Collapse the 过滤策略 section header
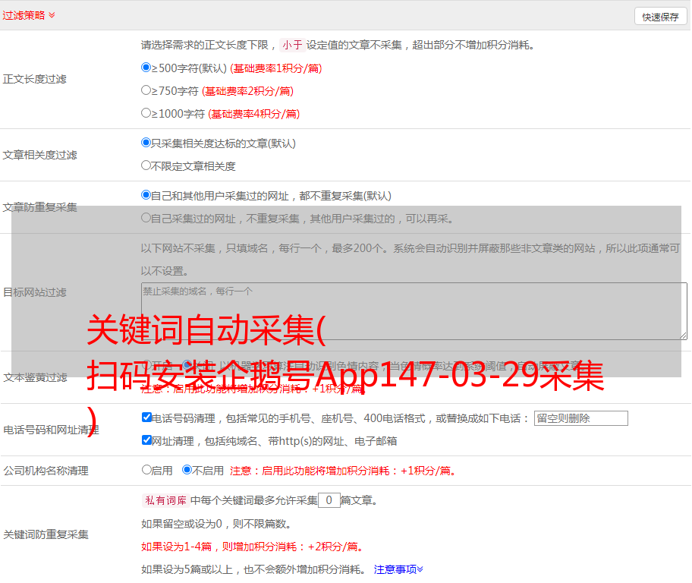The height and width of the screenshot is (583, 692). pos(29,15)
